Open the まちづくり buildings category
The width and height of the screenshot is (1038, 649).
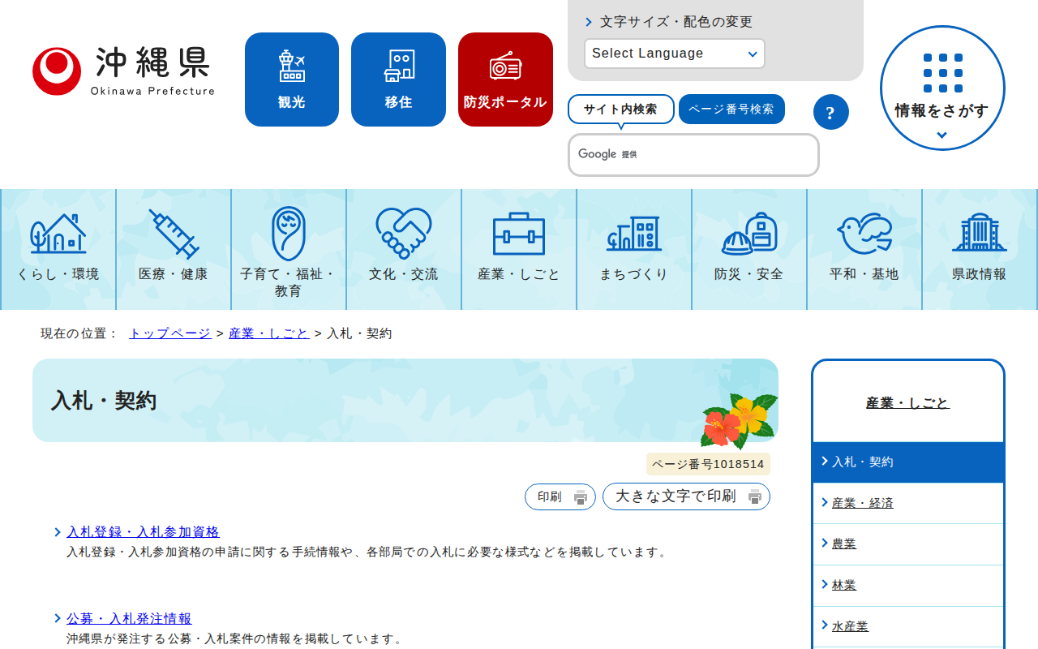coord(634,249)
